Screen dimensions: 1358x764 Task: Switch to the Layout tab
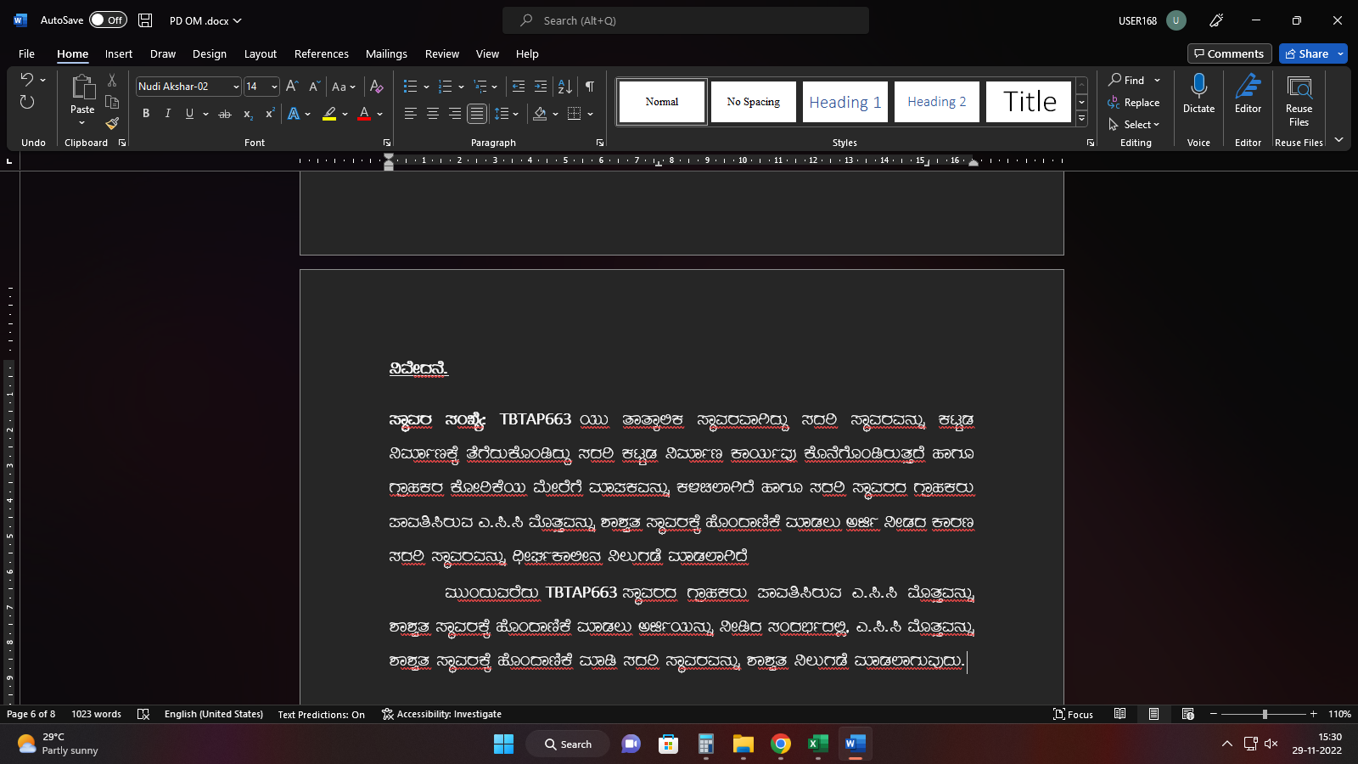(261, 53)
